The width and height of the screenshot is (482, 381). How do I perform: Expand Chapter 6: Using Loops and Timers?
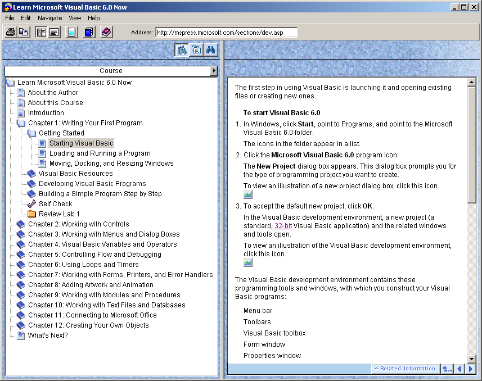pos(21,265)
